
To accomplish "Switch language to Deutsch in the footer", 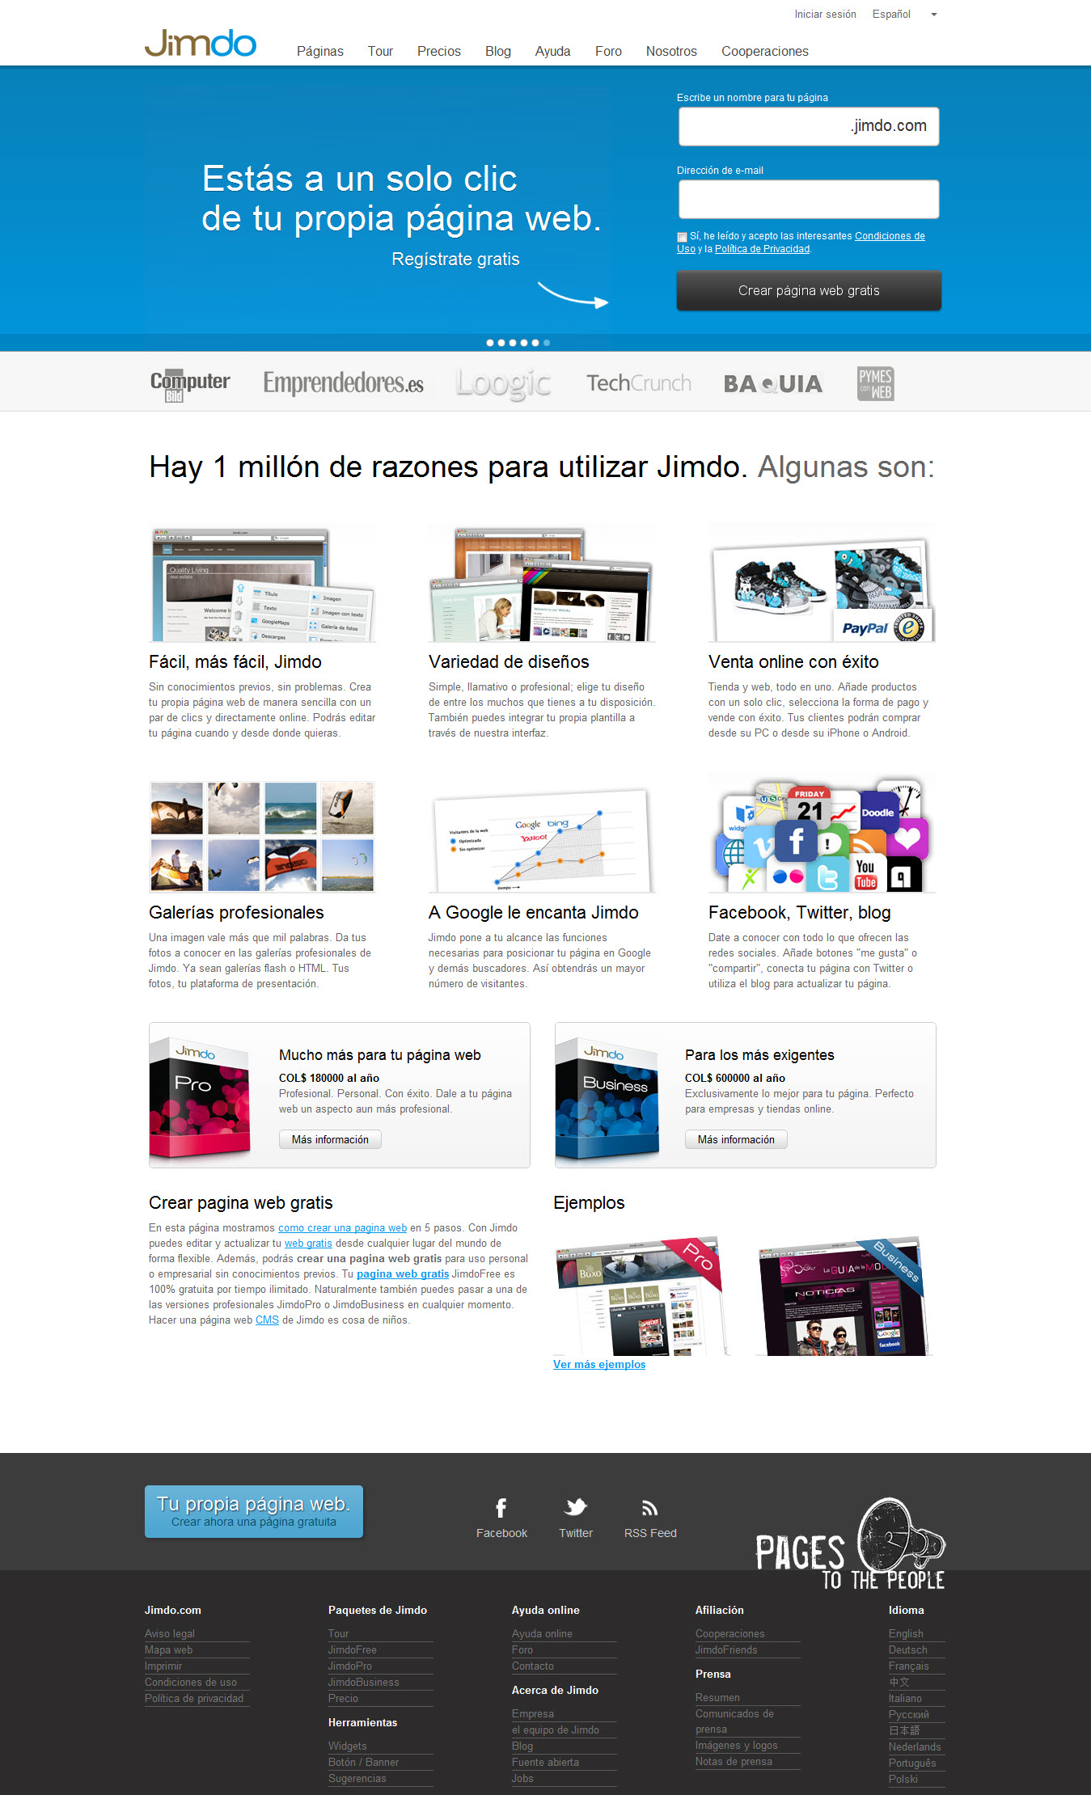I will tap(908, 1649).
